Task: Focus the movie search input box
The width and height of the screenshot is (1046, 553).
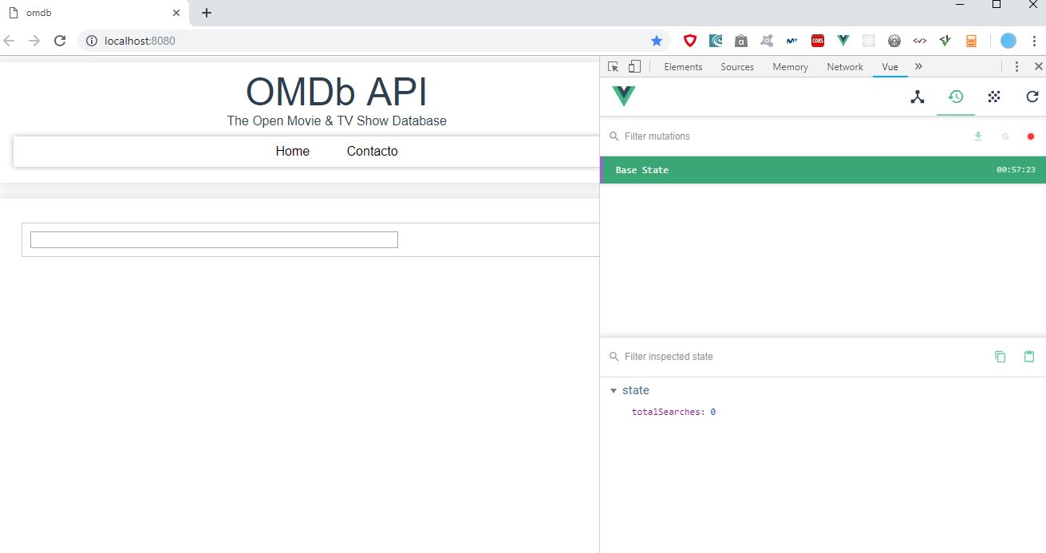Action: pyautogui.click(x=214, y=239)
